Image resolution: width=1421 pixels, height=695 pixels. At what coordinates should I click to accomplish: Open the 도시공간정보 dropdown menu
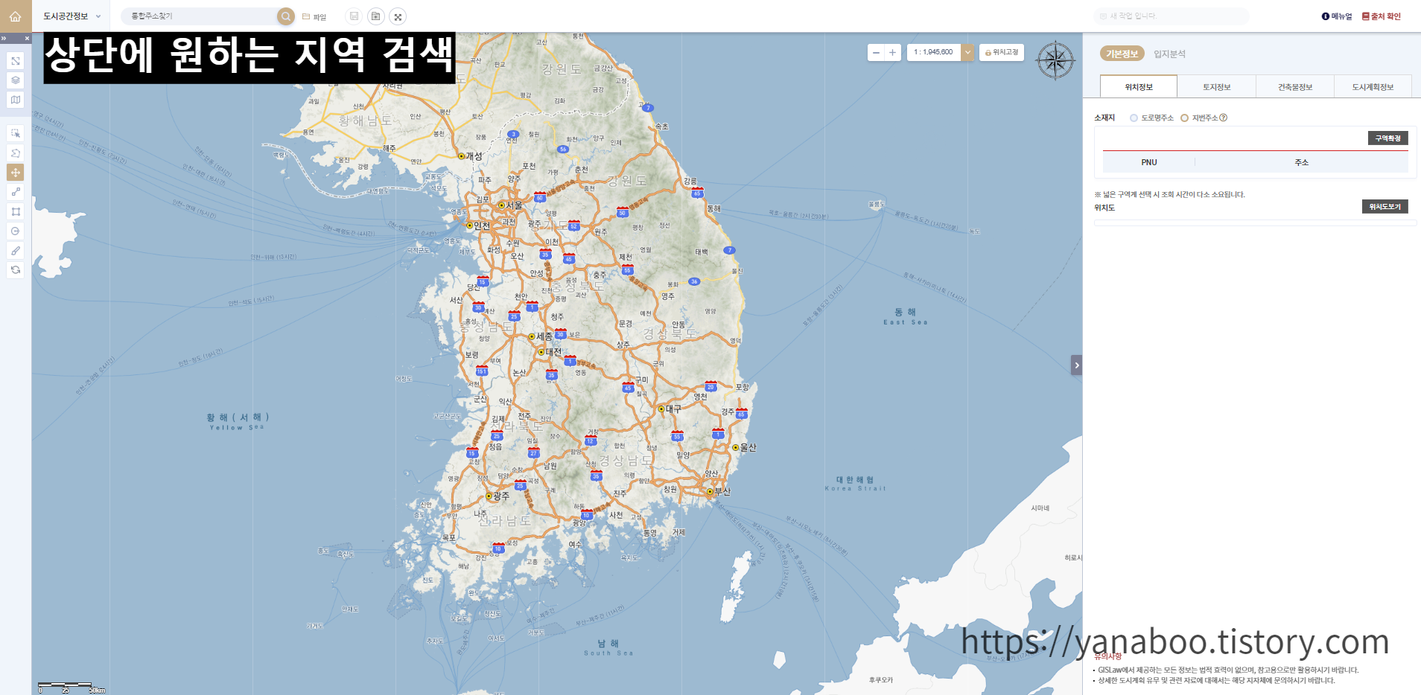pyautogui.click(x=72, y=16)
